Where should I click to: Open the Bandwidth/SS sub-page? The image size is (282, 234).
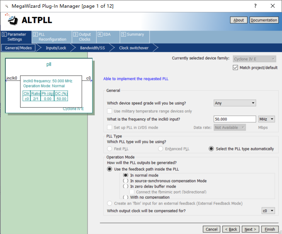pyautogui.click(x=92, y=48)
